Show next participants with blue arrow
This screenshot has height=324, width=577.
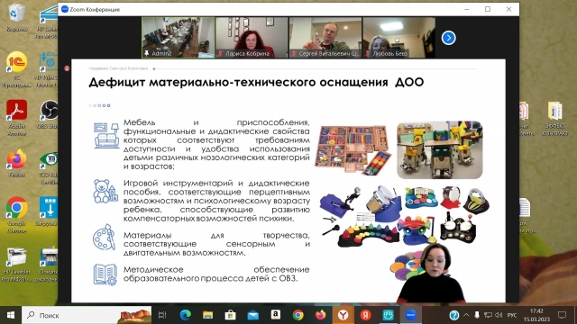point(448,38)
